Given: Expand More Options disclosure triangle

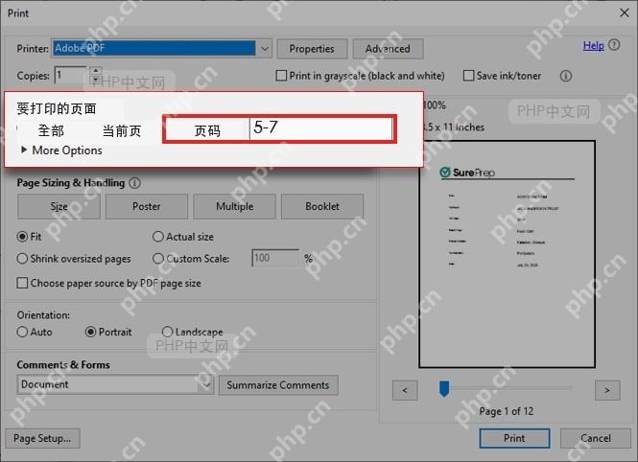Looking at the screenshot, I should (24, 150).
